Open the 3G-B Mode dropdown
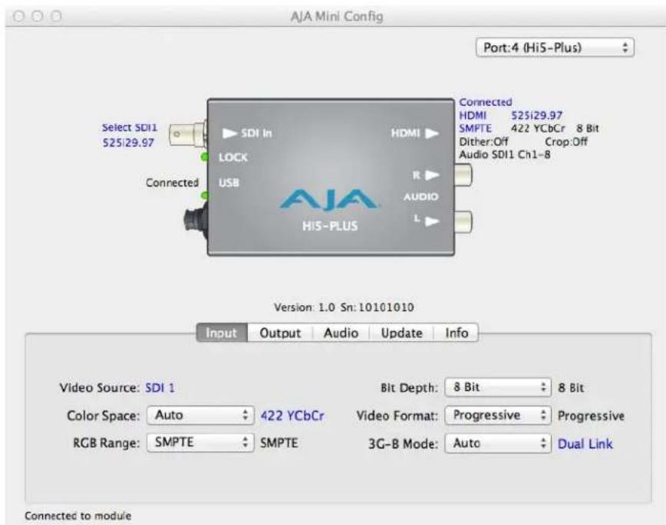Viewport: 666px width, 525px height. click(x=498, y=443)
